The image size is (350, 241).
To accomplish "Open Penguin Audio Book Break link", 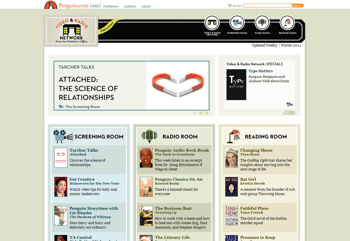I will 182,150.
